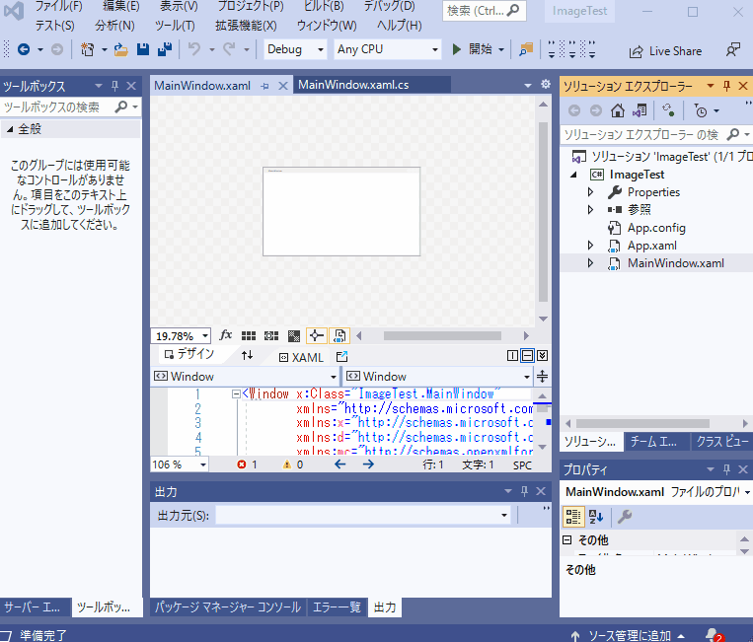Switch to the XAML view tab
This screenshot has height=642, width=753.
301,357
